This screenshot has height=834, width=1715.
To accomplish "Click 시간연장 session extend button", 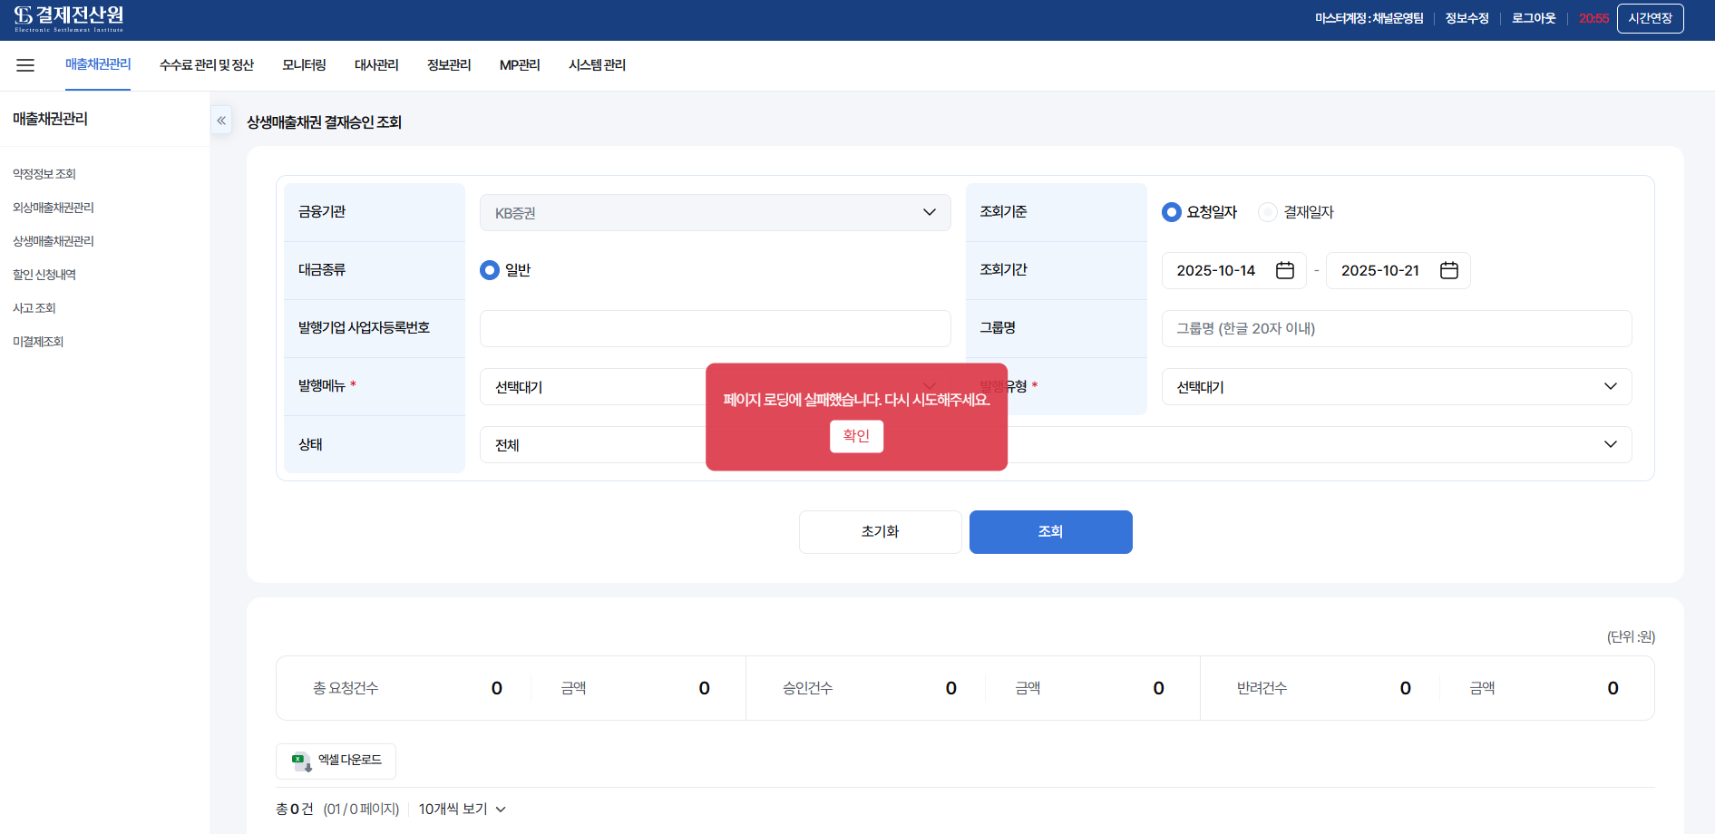I will (x=1650, y=18).
